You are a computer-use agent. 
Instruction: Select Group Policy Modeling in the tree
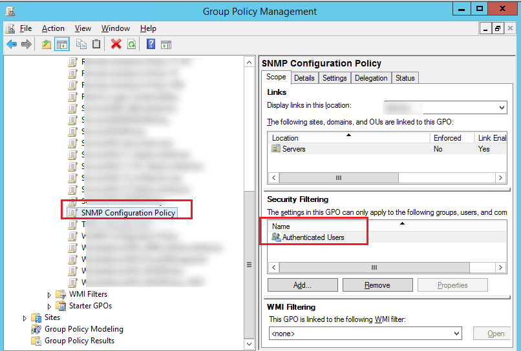[83, 329]
